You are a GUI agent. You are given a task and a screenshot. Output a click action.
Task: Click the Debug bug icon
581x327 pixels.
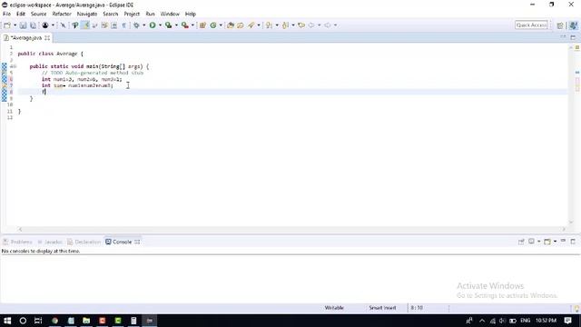click(136, 25)
